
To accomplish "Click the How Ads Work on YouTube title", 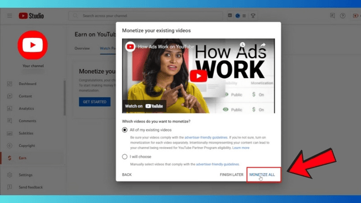I will click(166, 47).
